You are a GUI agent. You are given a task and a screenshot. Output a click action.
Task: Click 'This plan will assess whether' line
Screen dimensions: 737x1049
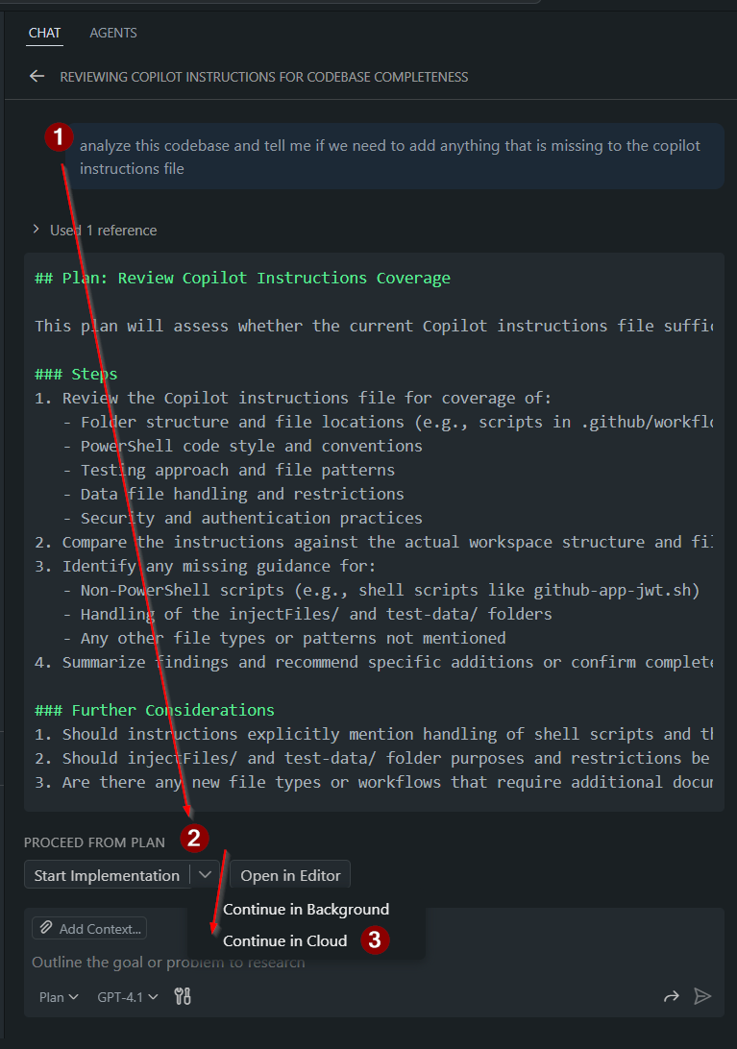(374, 326)
